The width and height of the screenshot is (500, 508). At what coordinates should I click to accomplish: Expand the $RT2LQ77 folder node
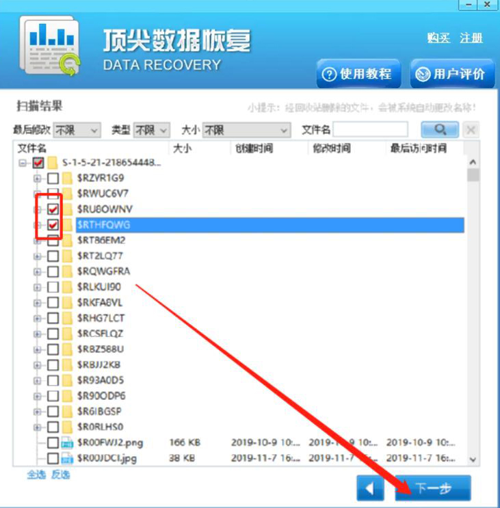pos(37,256)
